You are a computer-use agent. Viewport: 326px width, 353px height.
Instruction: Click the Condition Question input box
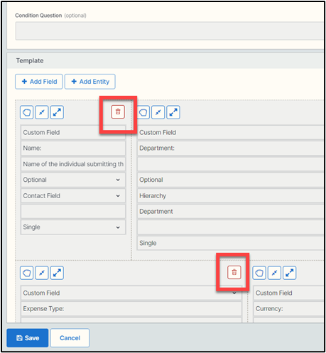(x=170, y=31)
